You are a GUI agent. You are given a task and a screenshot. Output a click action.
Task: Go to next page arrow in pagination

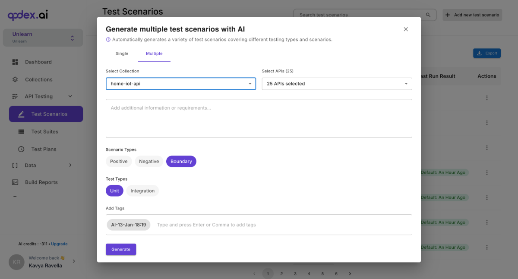click(x=350, y=273)
